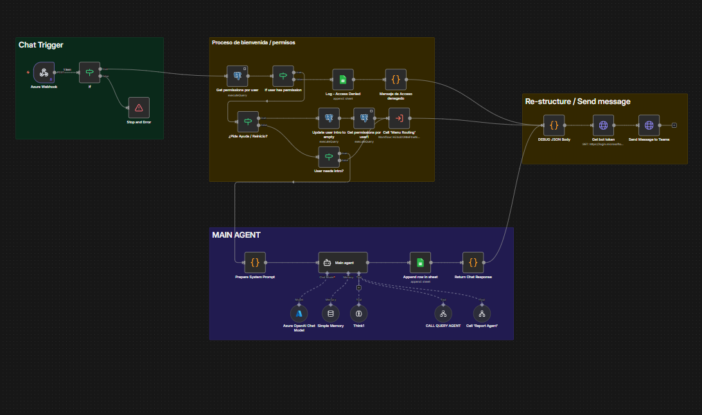Open the Get bot token HTTP node
The height and width of the screenshot is (415, 702).
coord(603,125)
